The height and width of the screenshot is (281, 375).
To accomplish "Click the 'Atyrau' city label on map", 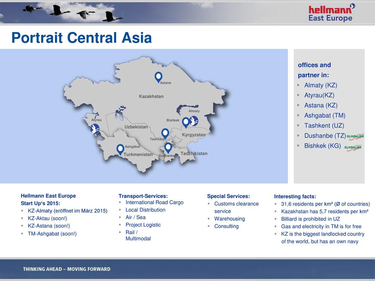I will tap(96, 120).
